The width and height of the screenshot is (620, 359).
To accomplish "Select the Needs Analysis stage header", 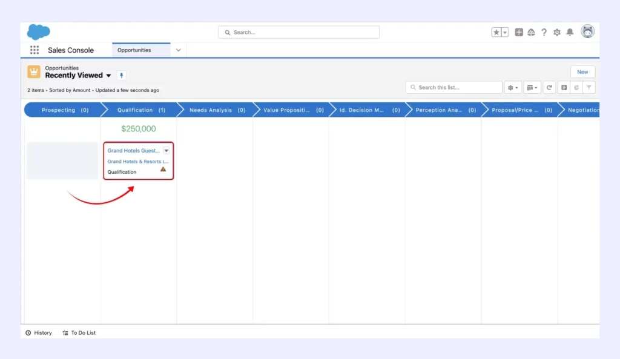I will tap(217, 110).
